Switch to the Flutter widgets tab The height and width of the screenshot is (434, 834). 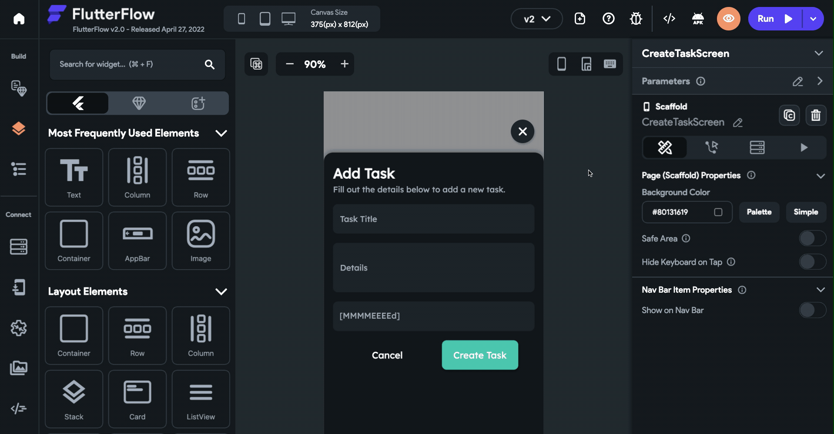(x=78, y=103)
